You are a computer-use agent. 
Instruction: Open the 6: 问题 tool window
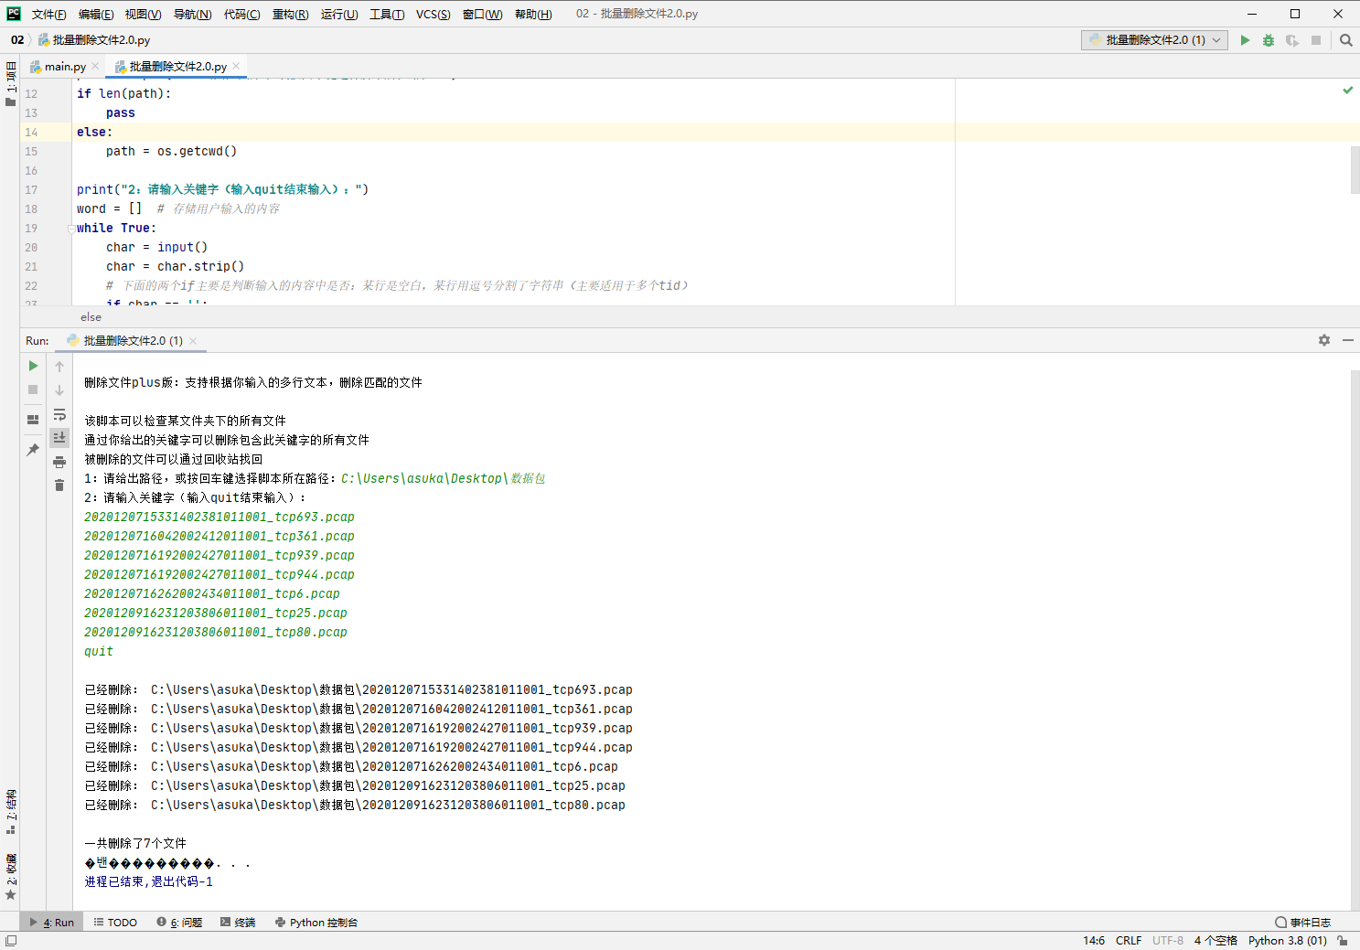[x=179, y=923]
